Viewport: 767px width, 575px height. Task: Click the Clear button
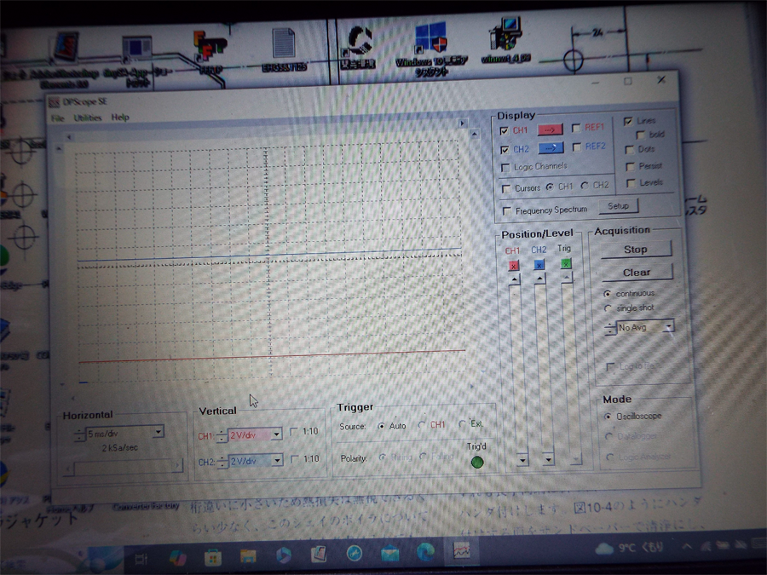pyautogui.click(x=636, y=273)
